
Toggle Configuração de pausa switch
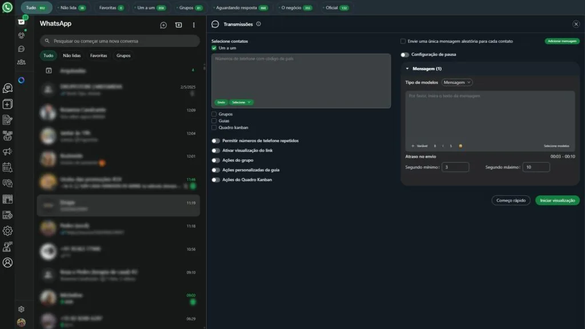[405, 55]
